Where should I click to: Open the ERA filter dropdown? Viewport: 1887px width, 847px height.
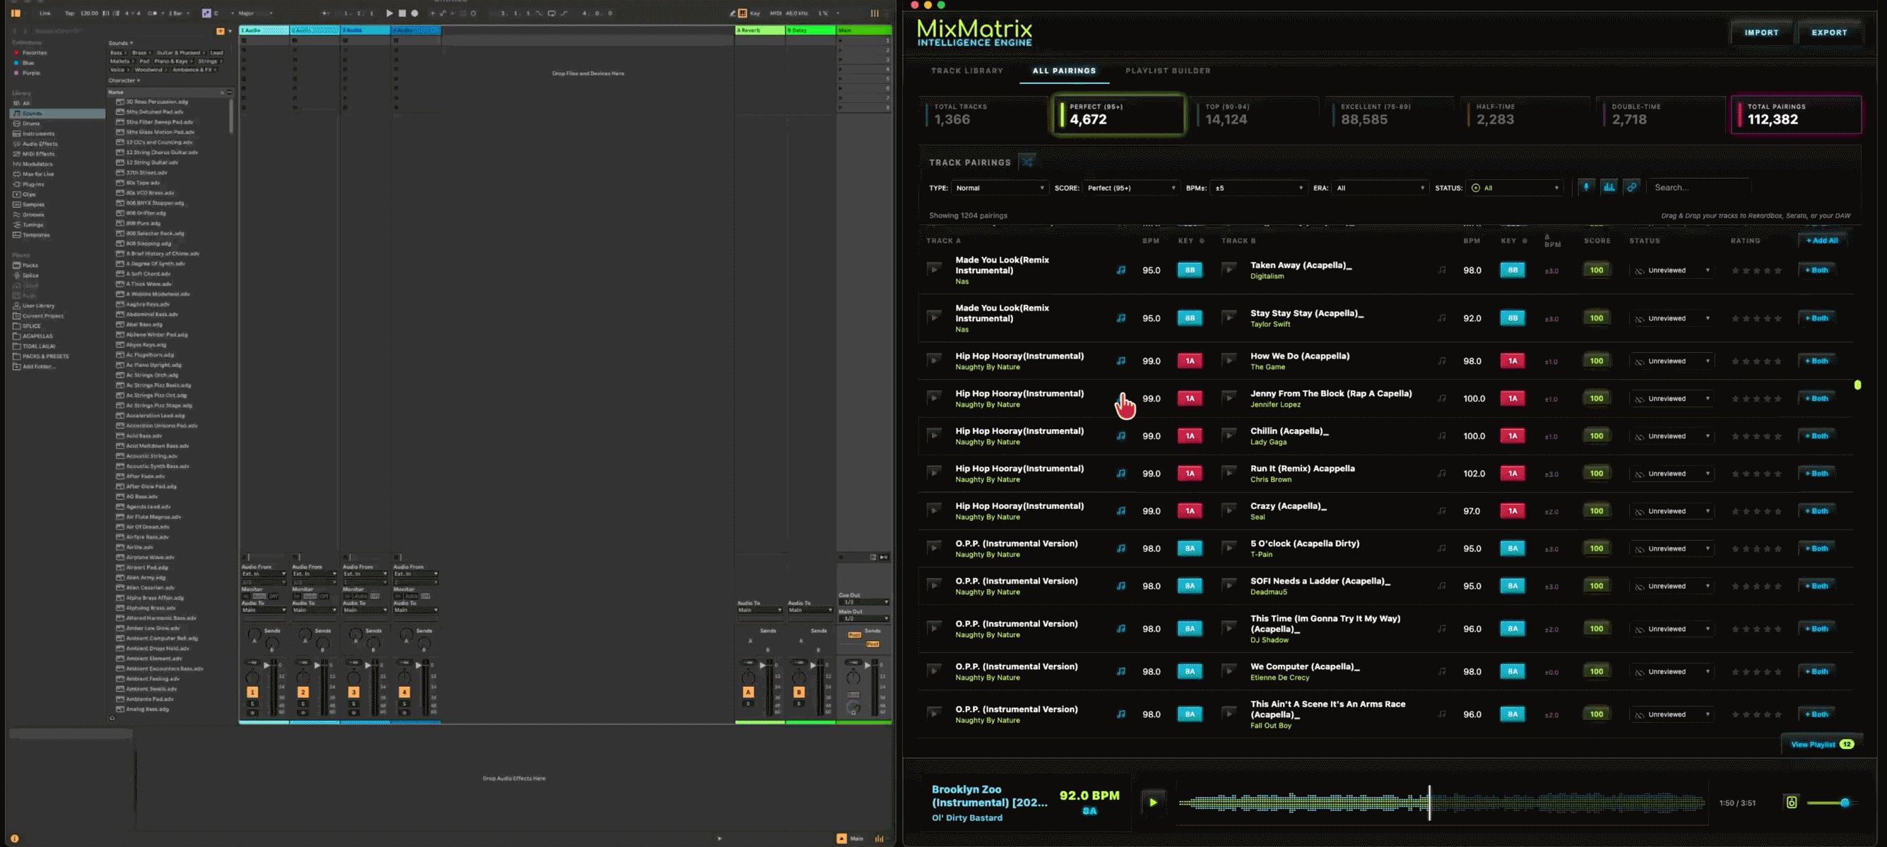click(x=1381, y=188)
